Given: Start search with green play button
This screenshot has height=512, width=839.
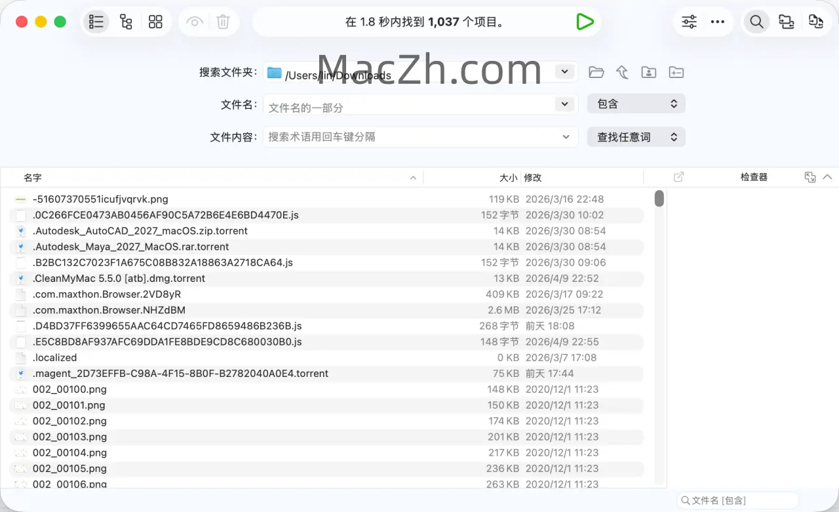Looking at the screenshot, I should click(x=584, y=22).
